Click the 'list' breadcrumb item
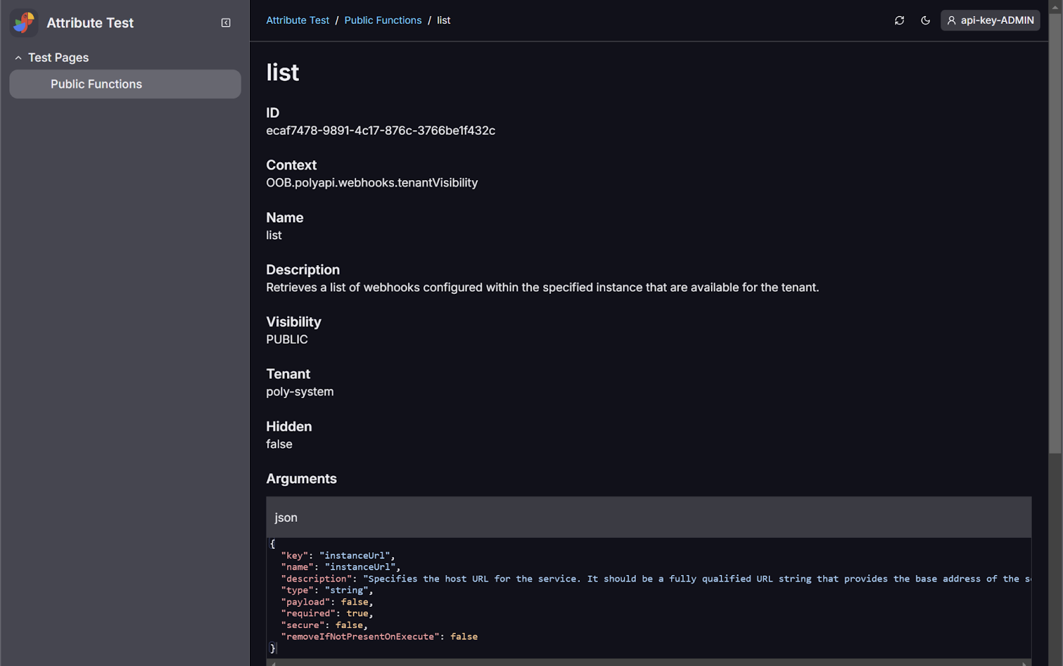The image size is (1063, 666). tap(443, 21)
